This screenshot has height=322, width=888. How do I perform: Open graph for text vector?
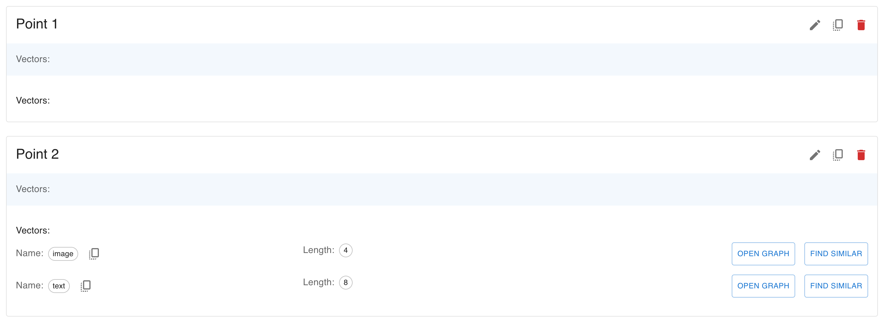[x=763, y=286]
